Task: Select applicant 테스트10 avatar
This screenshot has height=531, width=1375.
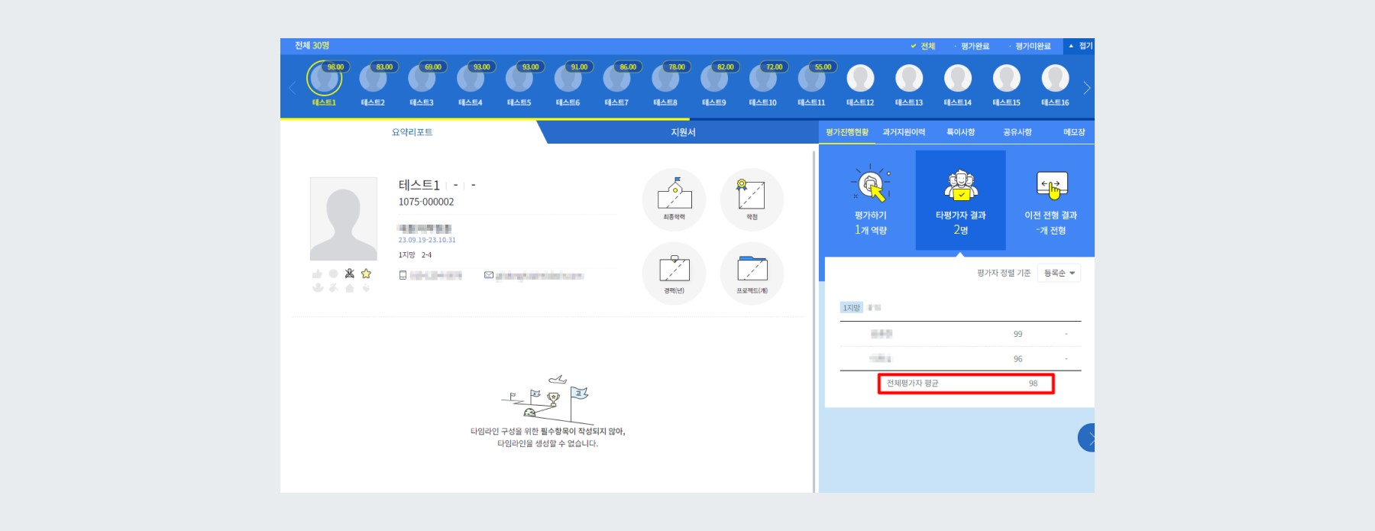Action: (x=762, y=78)
